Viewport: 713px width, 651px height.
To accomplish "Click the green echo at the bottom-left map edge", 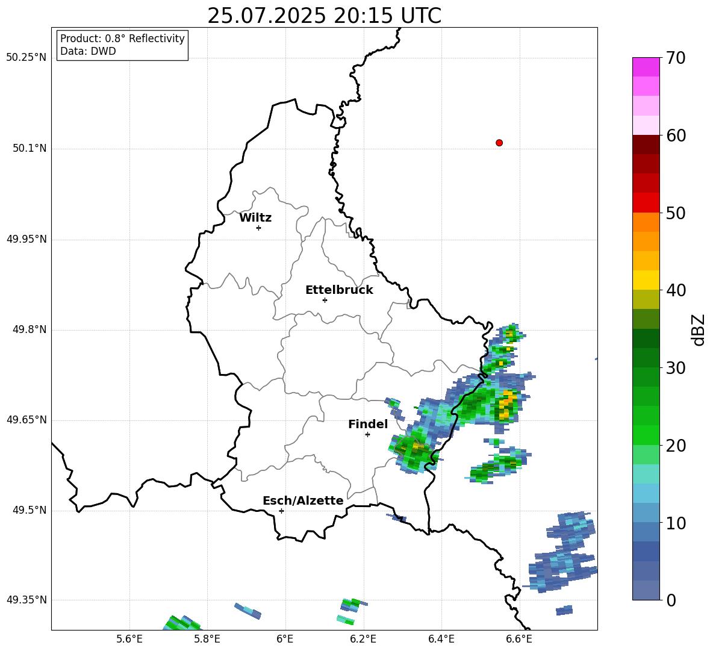I will tap(181, 623).
